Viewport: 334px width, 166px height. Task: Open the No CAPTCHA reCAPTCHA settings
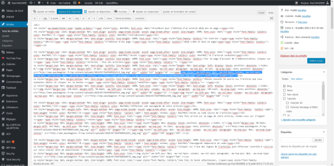(14, 127)
